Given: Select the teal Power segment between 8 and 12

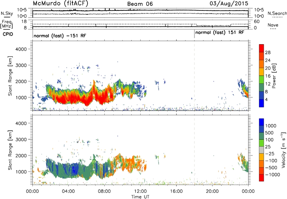Looking at the screenshot, I should pyautogui.click(x=262, y=87).
